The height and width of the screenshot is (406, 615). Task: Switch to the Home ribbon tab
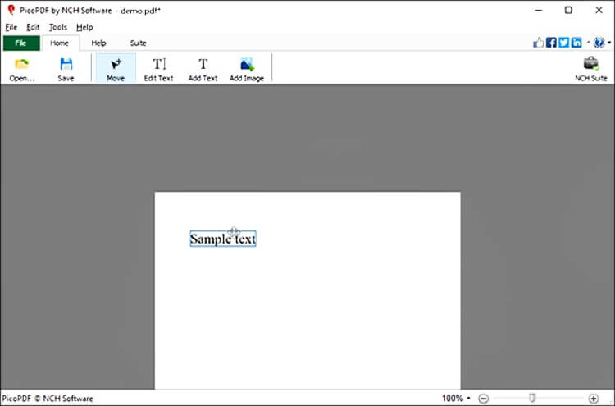coord(60,43)
